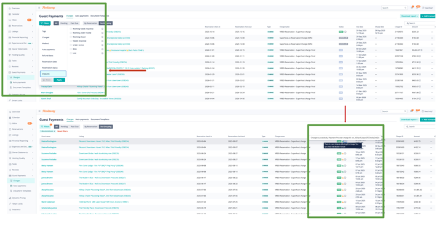Open the Insurance sidebar icon

point(10,209)
